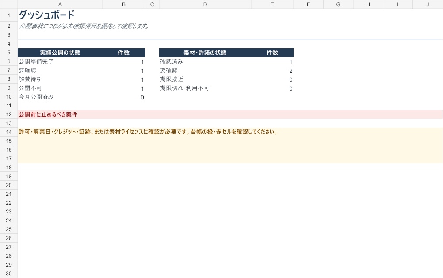Select column A header
Image resolution: width=443 pixels, height=278 pixels.
[60, 4]
